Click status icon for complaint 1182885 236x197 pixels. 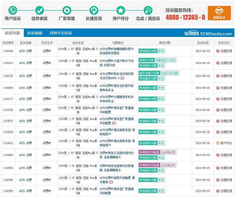(218, 191)
